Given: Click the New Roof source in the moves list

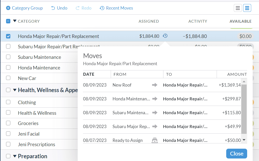Looking at the screenshot, I should click(x=122, y=85).
